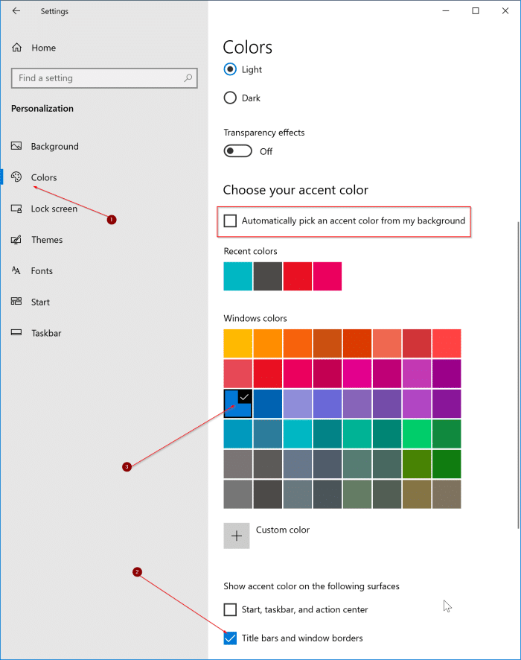Image resolution: width=521 pixels, height=660 pixels.
Task: Select the Light mode radio button
Action: tap(230, 69)
